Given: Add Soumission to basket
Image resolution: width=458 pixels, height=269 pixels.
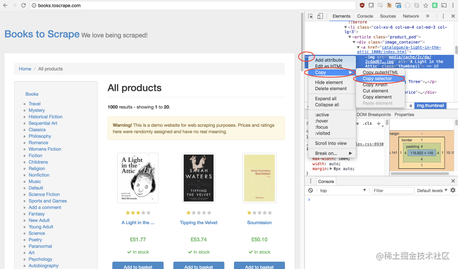Looking at the screenshot, I should [259, 265].
